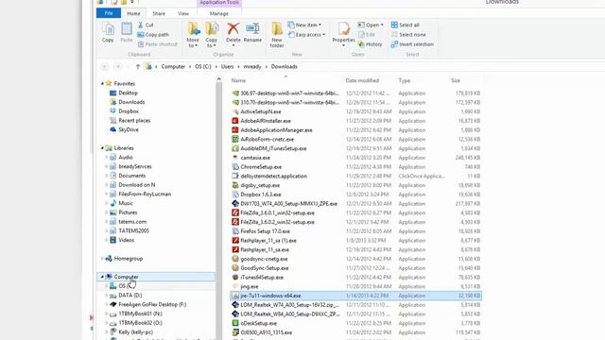The image size is (605, 340).
Task: Cut the selected file with the scissors
Action: (146, 25)
